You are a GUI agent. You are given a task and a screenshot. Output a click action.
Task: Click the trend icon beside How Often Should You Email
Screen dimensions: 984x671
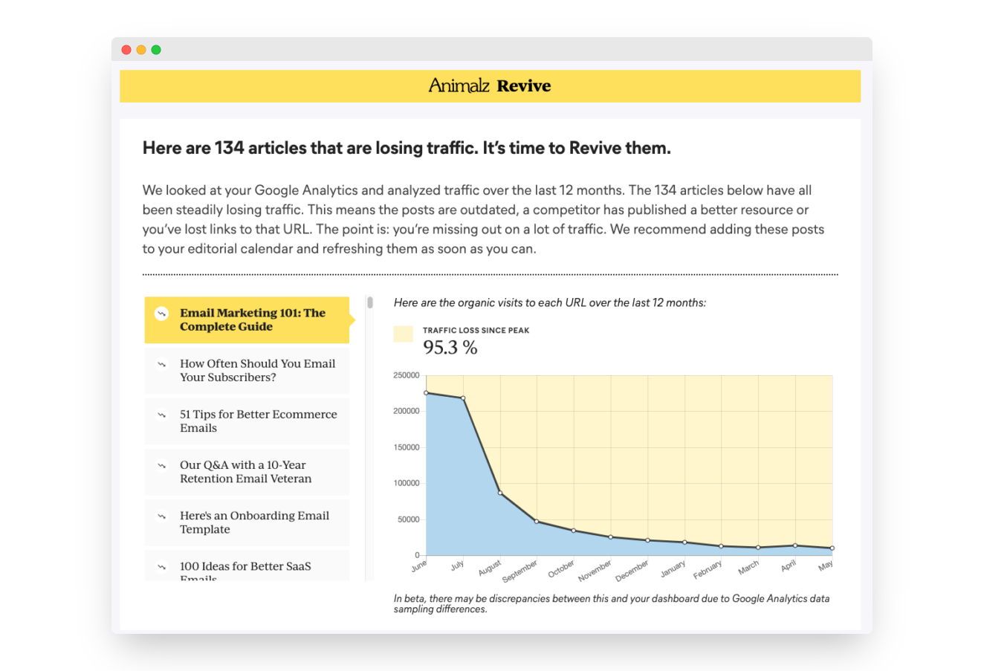coord(161,364)
